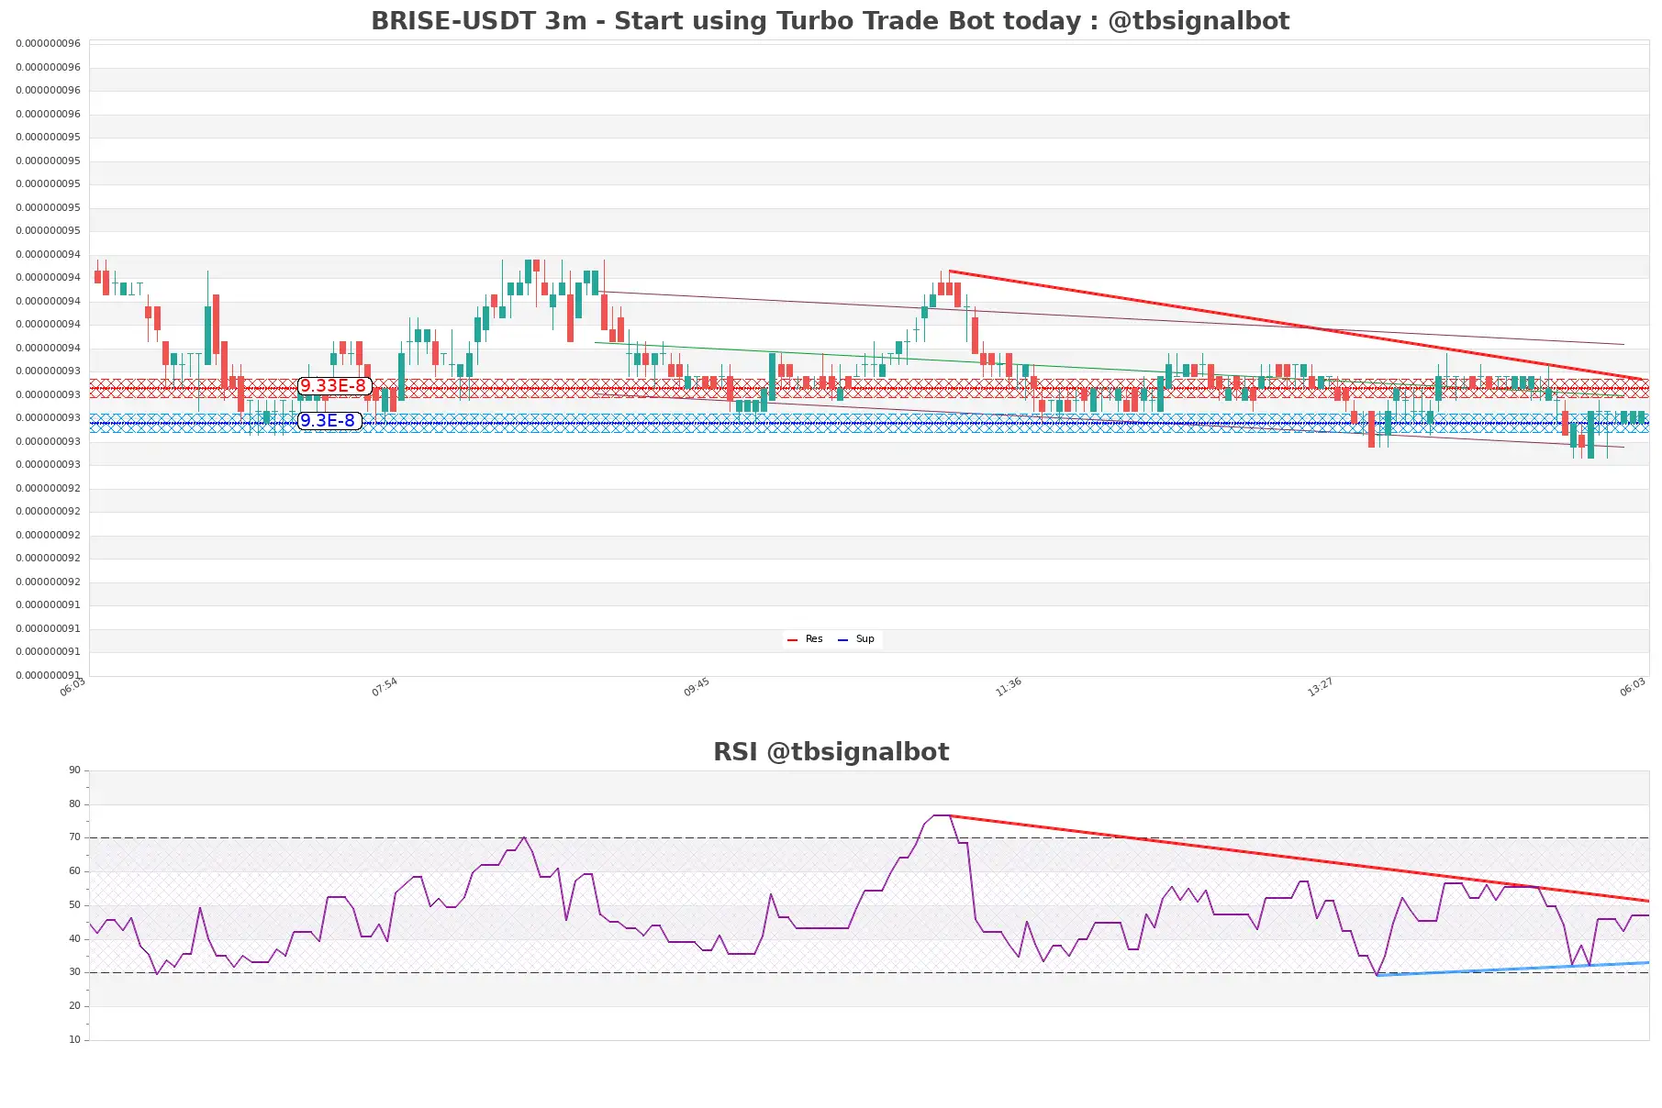
Task: Click the RSI axis value 50
Action: tap(74, 905)
